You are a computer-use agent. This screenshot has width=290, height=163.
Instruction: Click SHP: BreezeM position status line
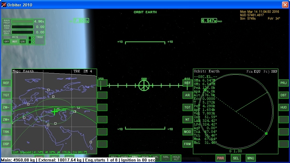coord(49,152)
